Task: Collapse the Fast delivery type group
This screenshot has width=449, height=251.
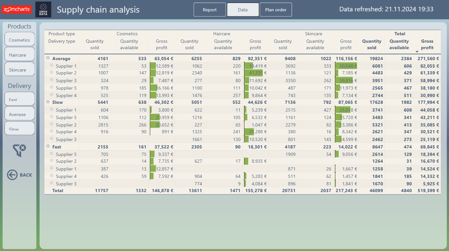Action: [x=48, y=147]
